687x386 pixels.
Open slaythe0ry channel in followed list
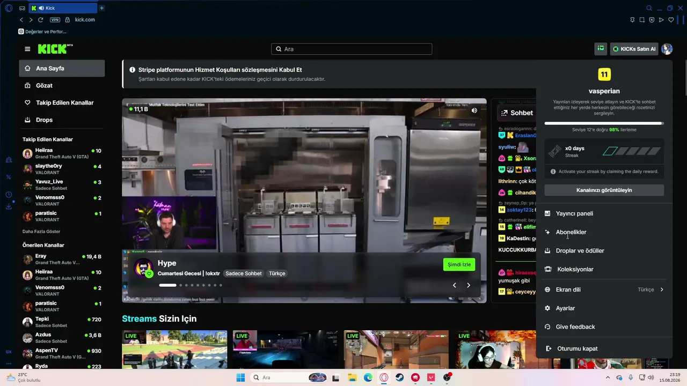point(62,169)
